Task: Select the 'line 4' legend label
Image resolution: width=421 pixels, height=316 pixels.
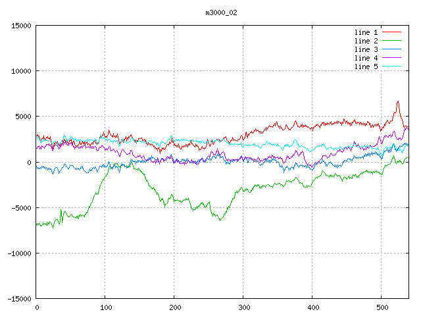Action: coord(366,59)
